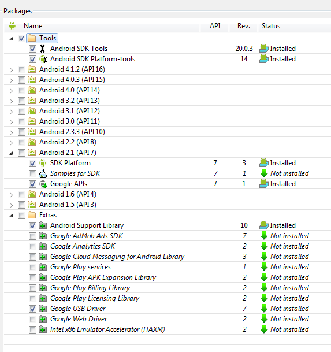Screen dimensions: 331x352
Task: Click the Samples for SDK flask icon
Action: click(x=43, y=173)
